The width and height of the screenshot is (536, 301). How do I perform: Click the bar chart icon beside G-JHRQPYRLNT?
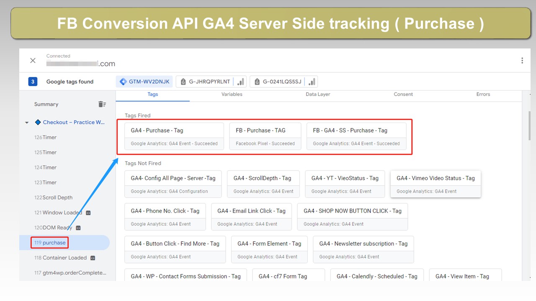241,82
